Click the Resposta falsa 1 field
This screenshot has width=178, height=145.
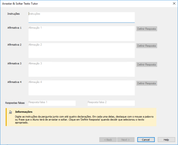point(52,103)
